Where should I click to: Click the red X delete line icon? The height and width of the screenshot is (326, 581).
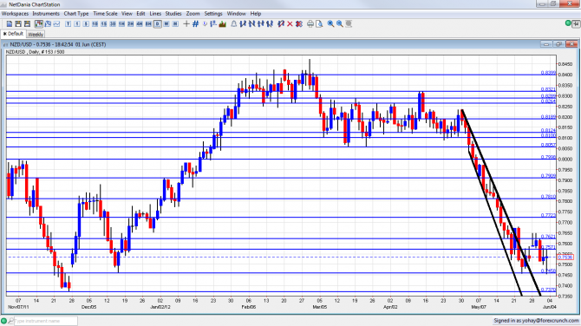tap(290, 24)
